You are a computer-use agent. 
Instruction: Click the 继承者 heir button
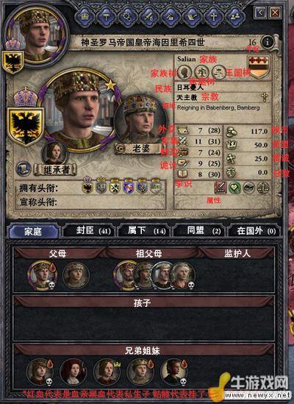point(56,170)
